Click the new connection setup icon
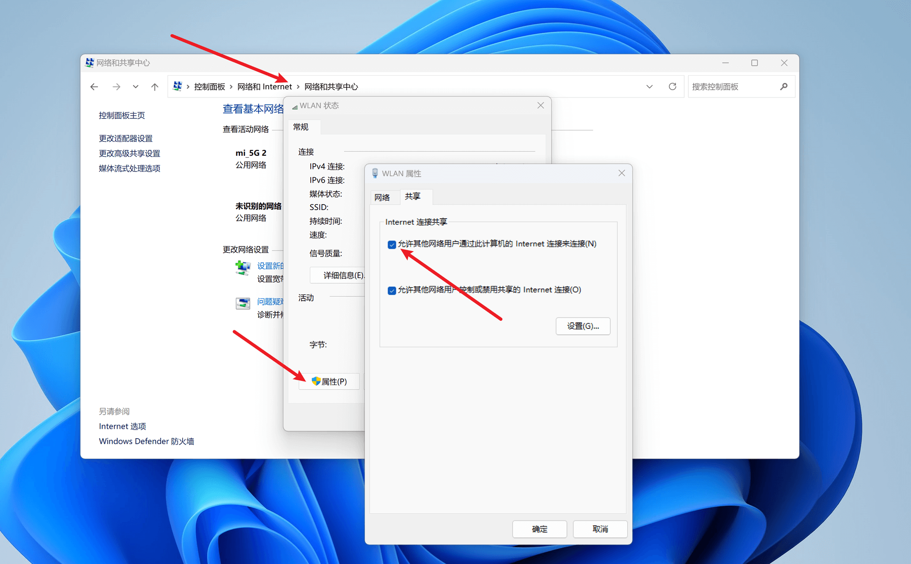 click(243, 267)
